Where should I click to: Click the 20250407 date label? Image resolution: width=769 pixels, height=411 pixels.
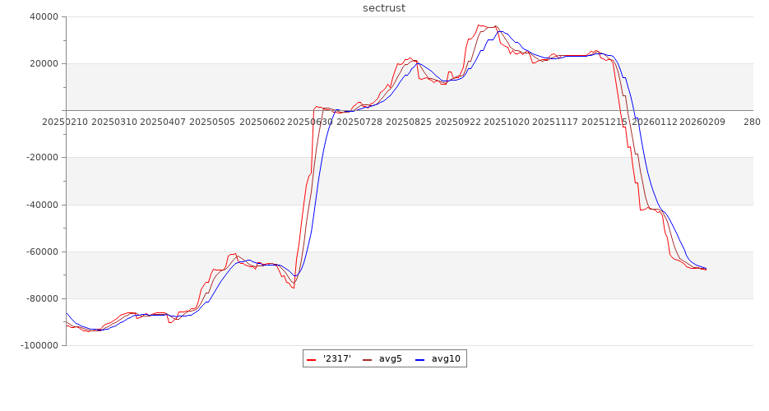coord(163,122)
